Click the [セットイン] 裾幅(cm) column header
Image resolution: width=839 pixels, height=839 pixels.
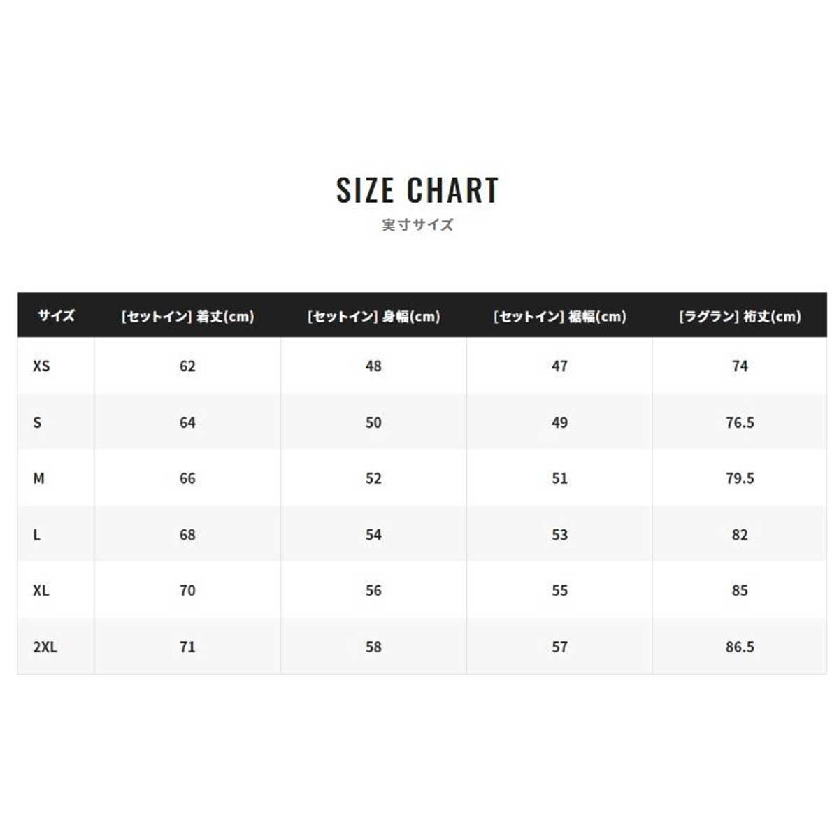tap(559, 316)
